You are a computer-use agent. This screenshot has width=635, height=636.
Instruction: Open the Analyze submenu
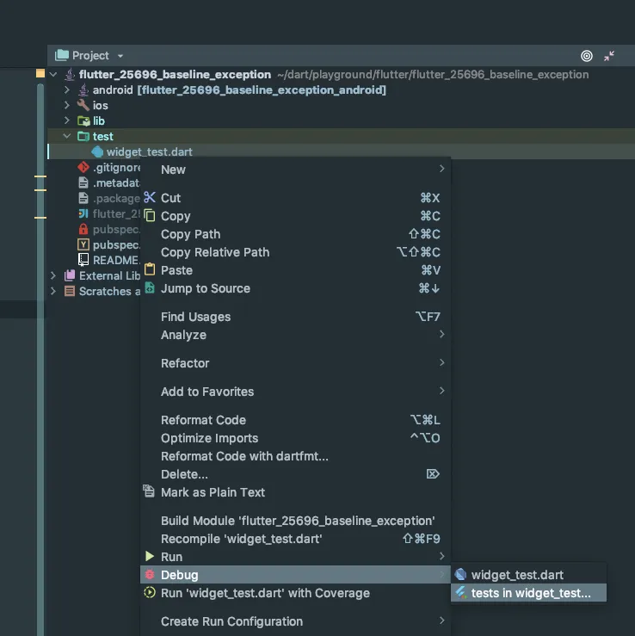(295, 335)
